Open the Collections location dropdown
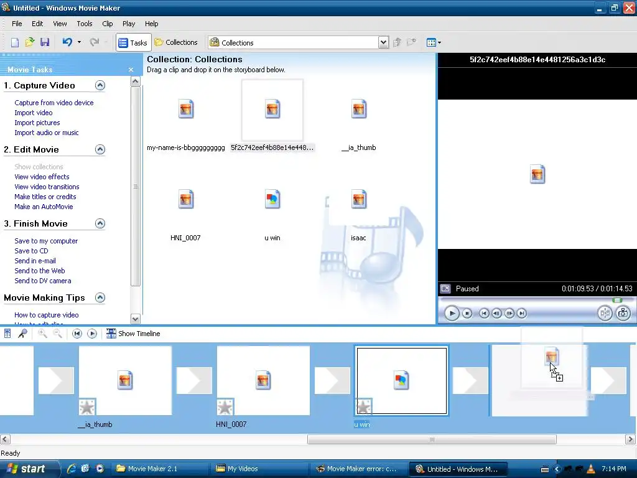The image size is (637, 478). pos(383,42)
